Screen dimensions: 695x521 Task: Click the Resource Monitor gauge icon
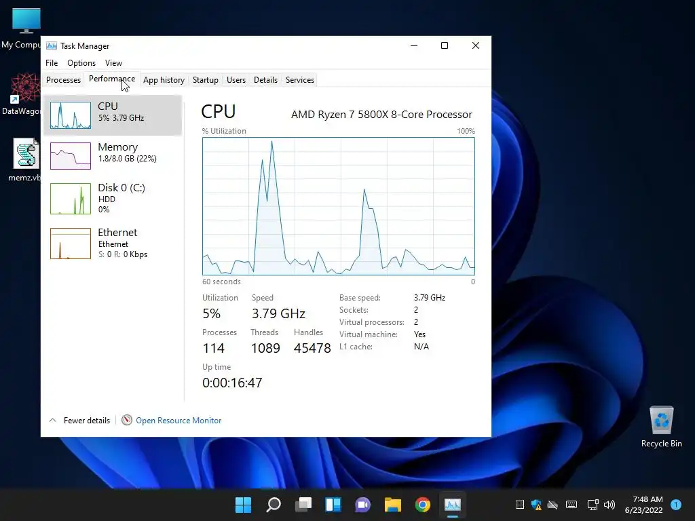[127, 420]
